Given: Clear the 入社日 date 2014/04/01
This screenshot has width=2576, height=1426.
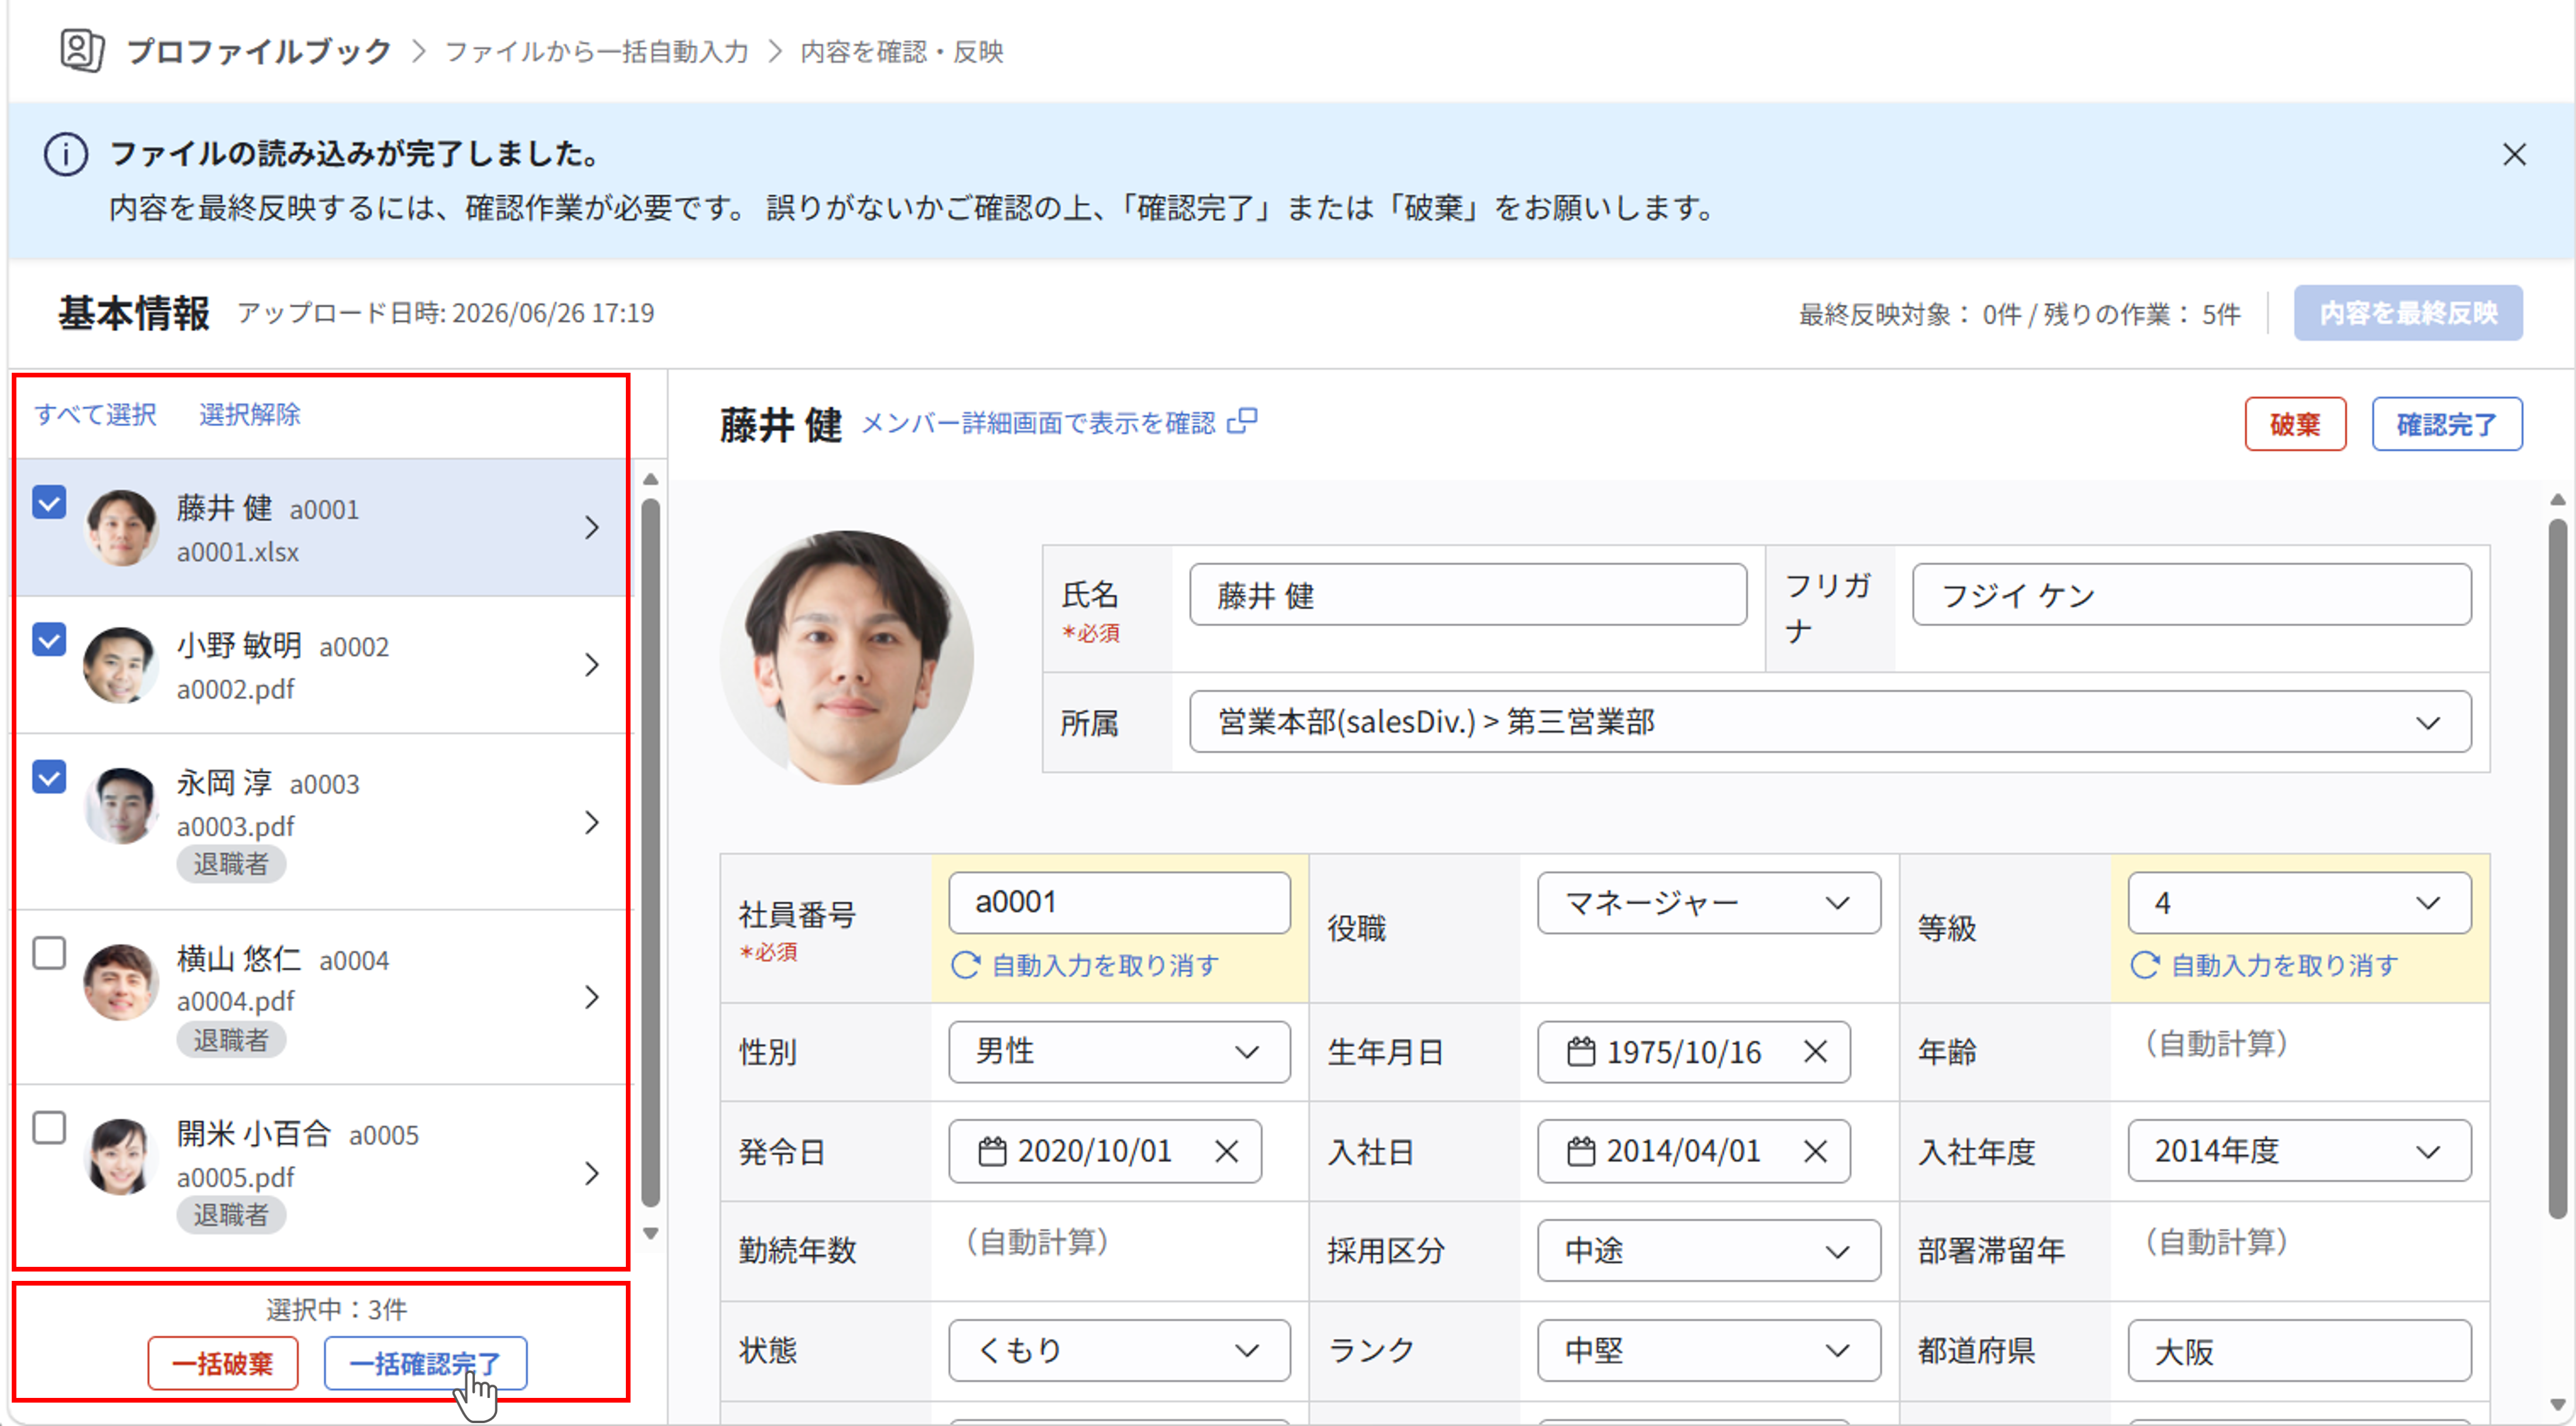Looking at the screenshot, I should click(1815, 1151).
